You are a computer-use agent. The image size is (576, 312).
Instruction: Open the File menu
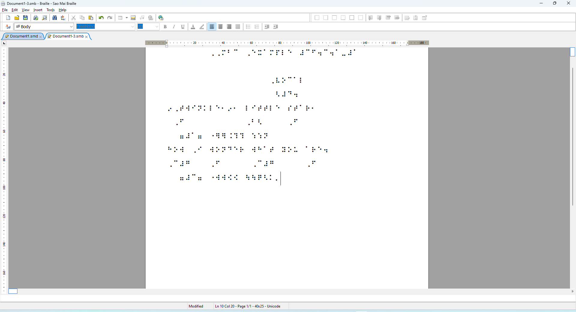point(5,10)
